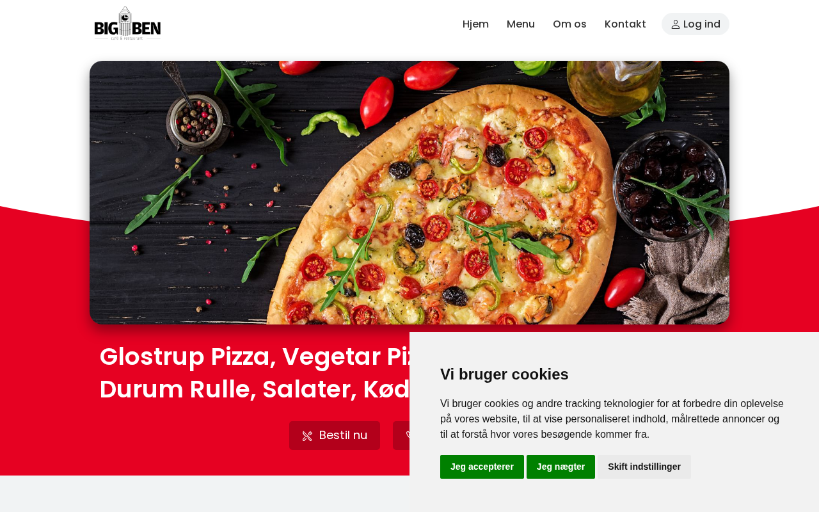Open the Log ind button
The image size is (819, 512).
696,24
